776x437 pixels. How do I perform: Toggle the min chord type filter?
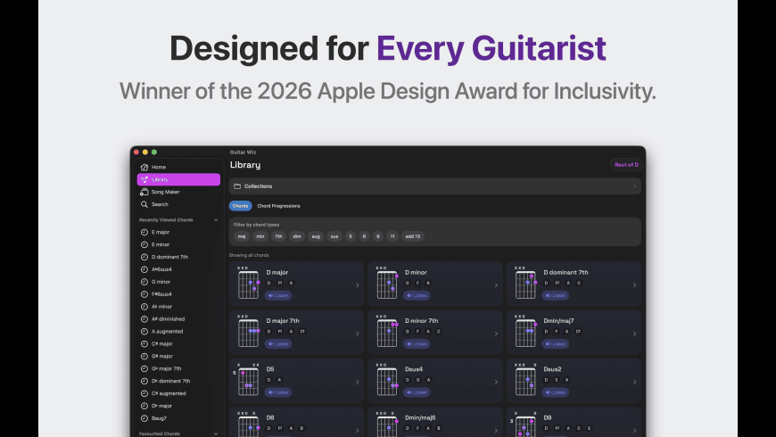point(260,236)
